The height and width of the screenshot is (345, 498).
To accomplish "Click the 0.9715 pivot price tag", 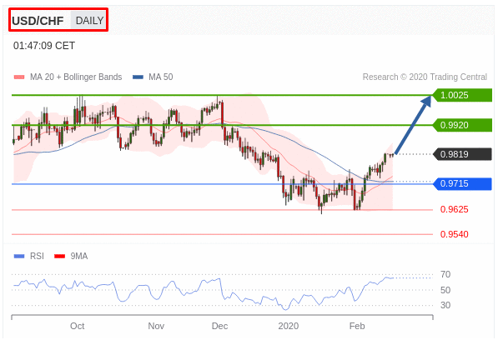I will (462, 183).
